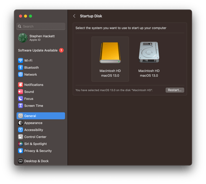Click the red update badge
The image size is (206, 184).
(x=61, y=50)
